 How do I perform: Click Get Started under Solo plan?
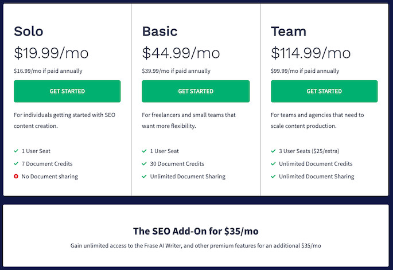(67, 91)
